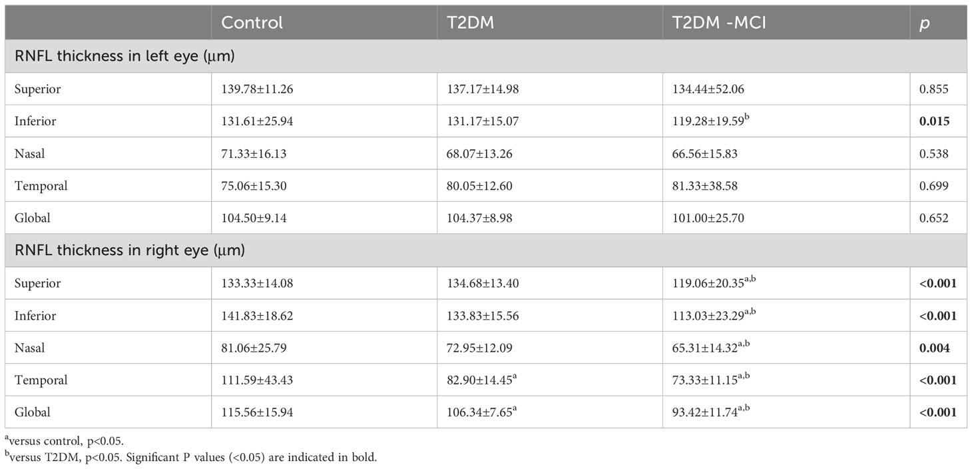Viewport: 972px width, 469px height.
Task: Click the right eye Global T2DM value 106.34±7.65
Action: pos(479,412)
